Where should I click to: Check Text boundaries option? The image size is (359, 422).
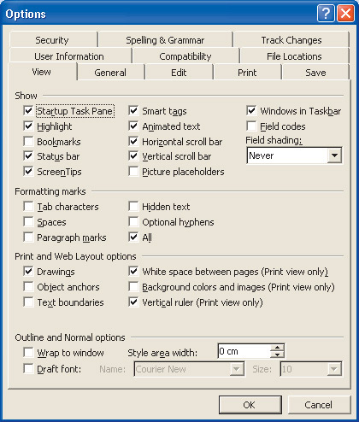pyautogui.click(x=28, y=302)
